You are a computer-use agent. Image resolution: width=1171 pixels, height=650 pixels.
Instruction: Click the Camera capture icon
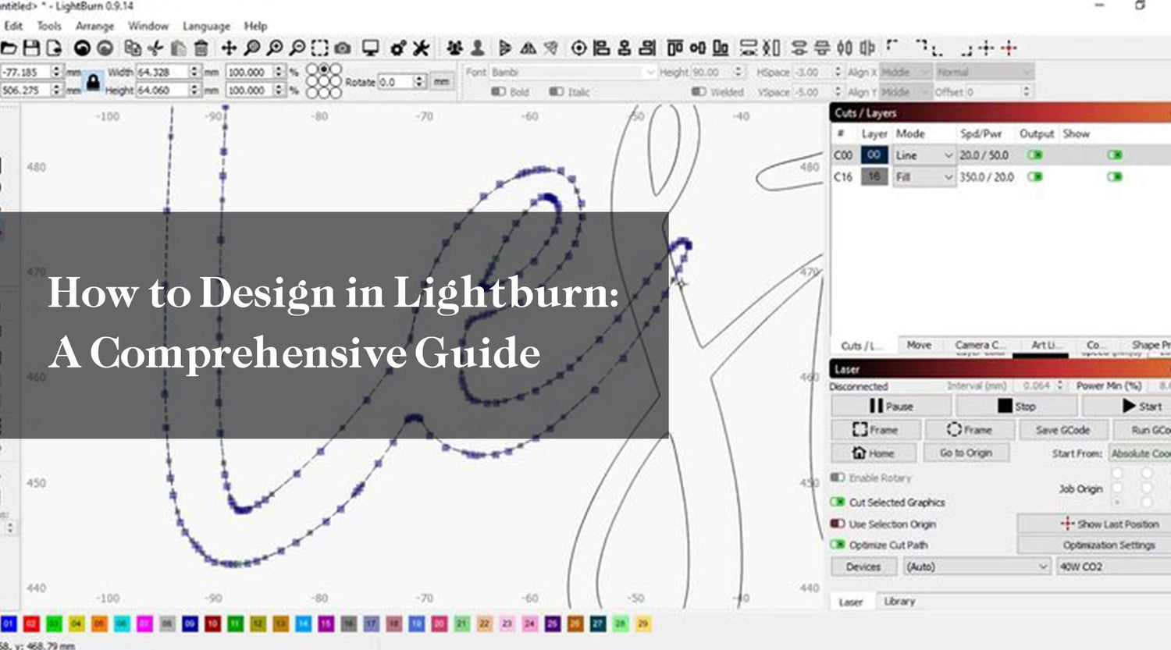tap(342, 48)
